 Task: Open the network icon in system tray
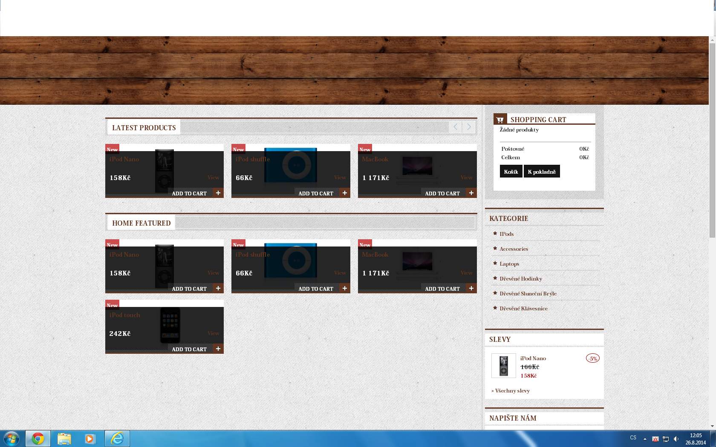click(666, 439)
